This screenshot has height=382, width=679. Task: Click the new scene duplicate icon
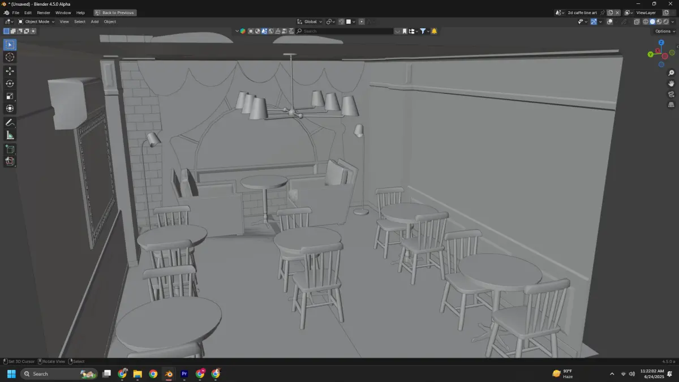[x=610, y=12]
